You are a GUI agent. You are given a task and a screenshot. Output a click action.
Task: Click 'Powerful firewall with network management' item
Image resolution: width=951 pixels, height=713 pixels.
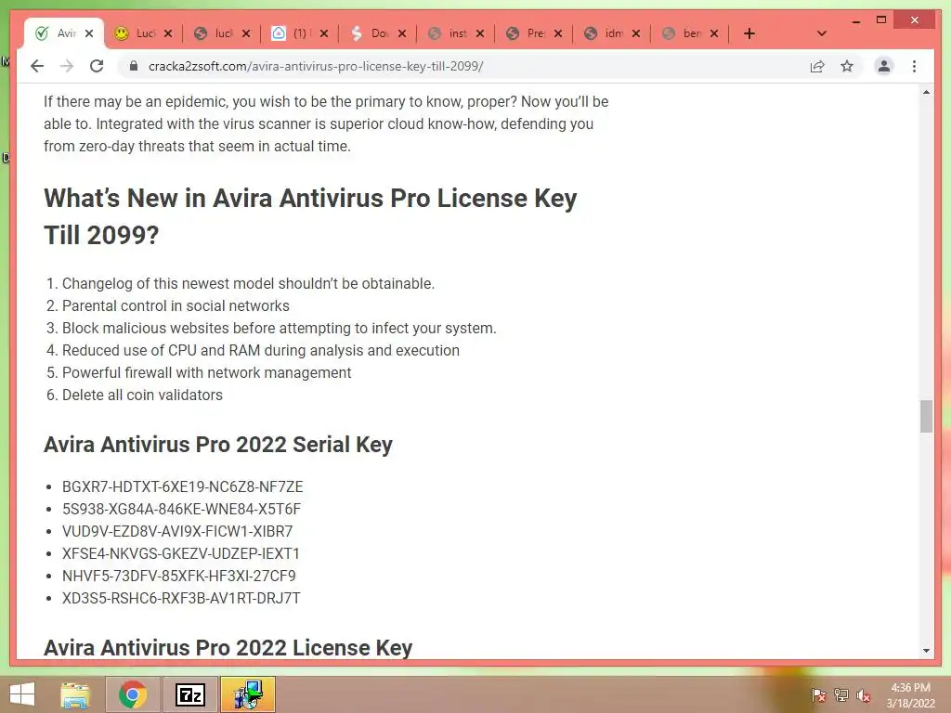(x=207, y=373)
